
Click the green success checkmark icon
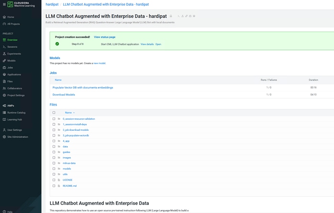click(57, 44)
